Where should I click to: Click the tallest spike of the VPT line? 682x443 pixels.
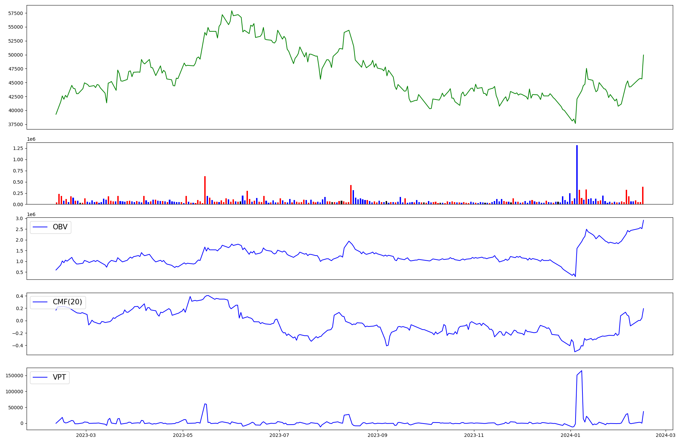(581, 371)
